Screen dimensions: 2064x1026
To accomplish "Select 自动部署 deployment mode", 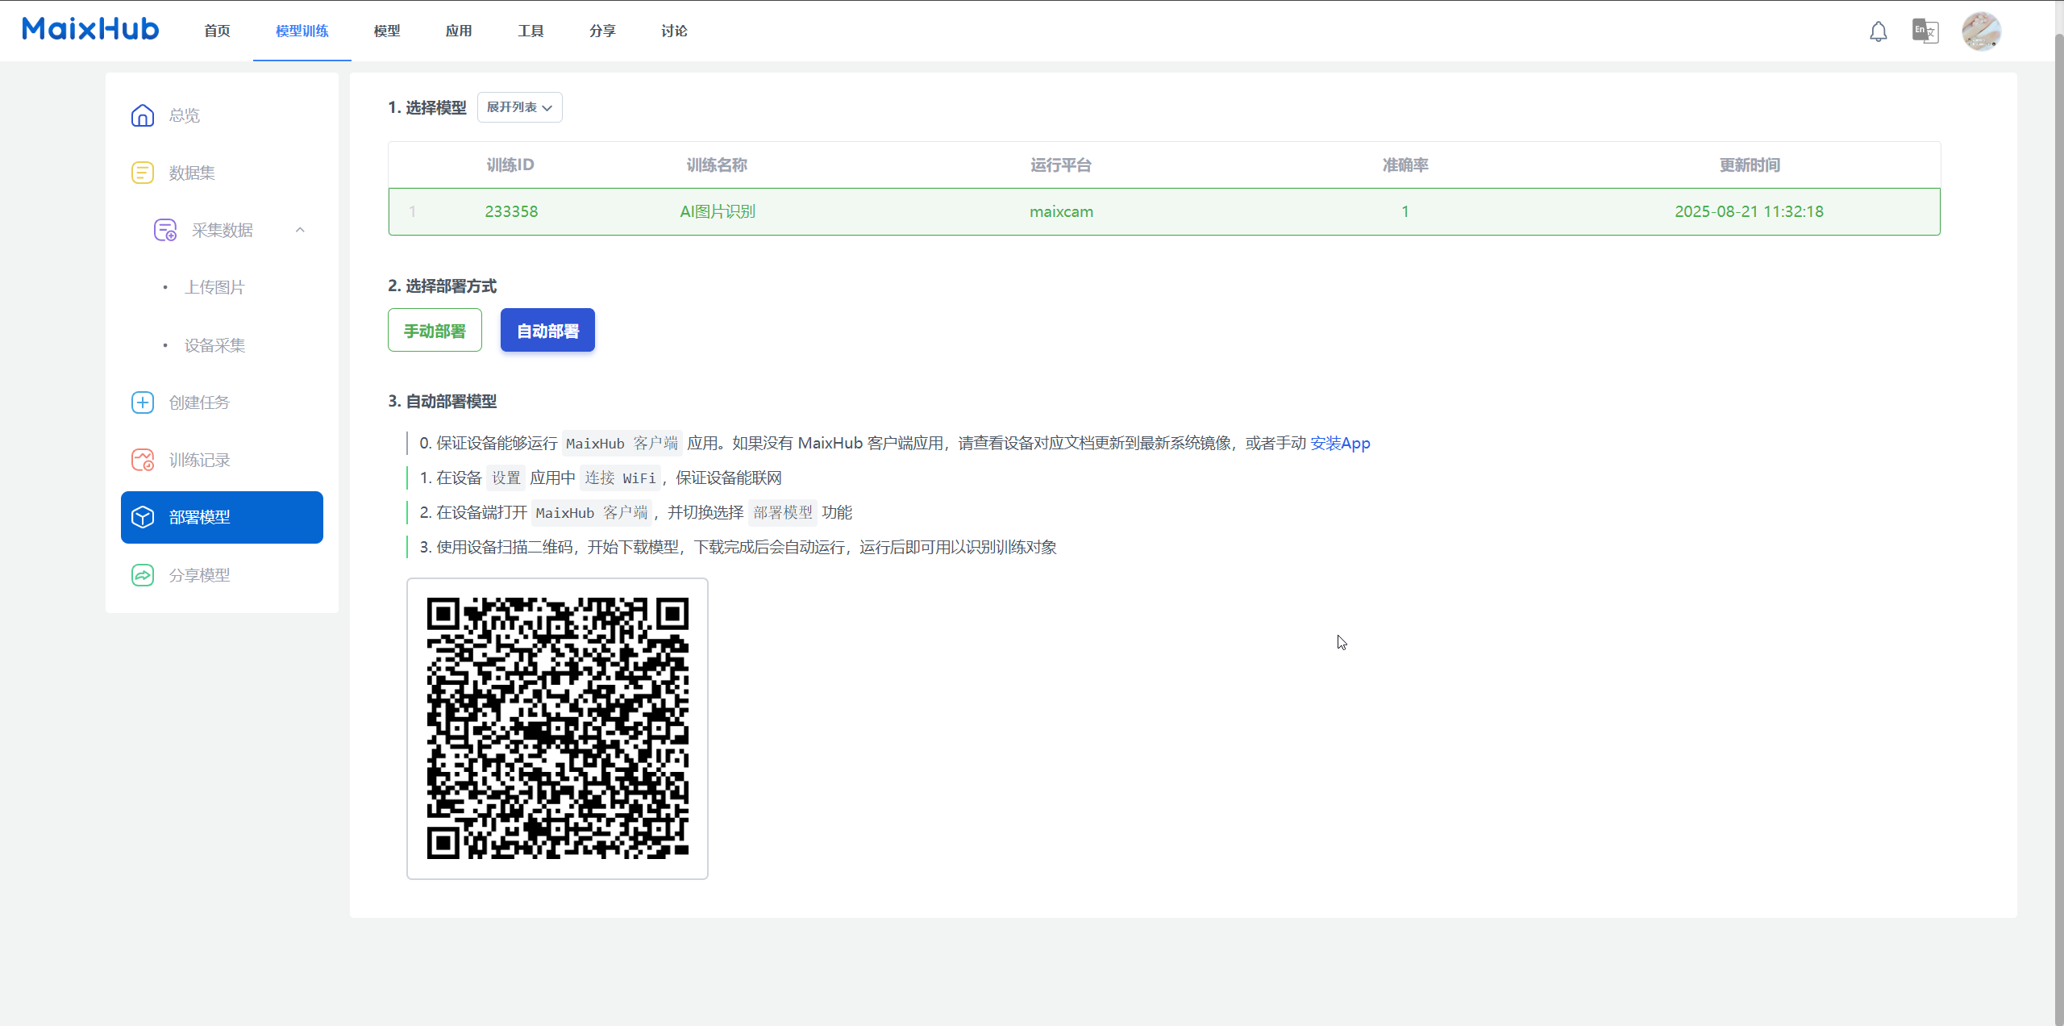I will click(x=547, y=331).
